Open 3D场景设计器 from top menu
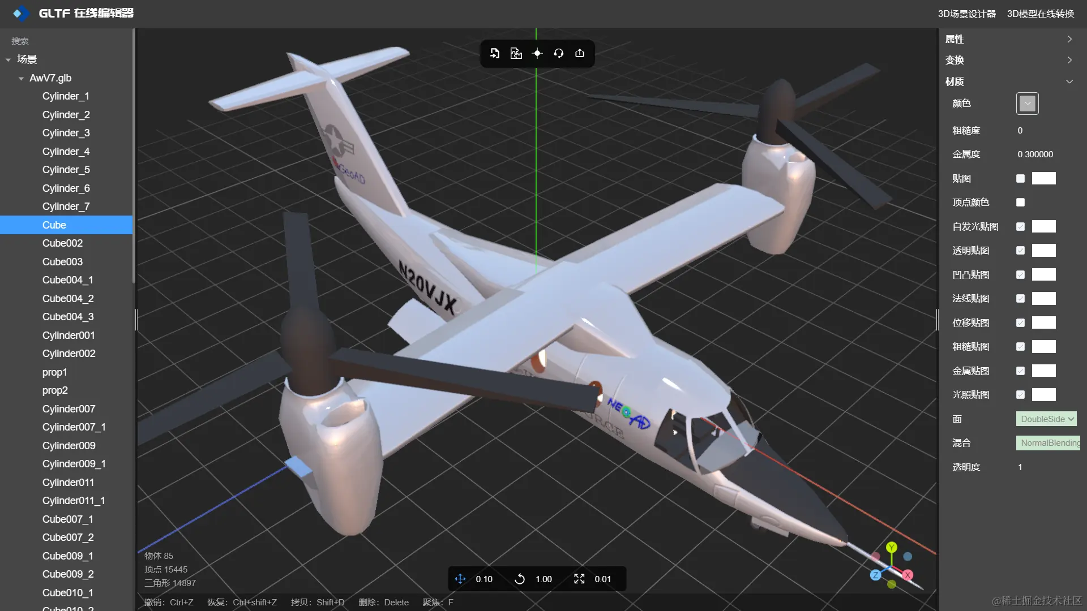Screen dimensions: 1087x611 point(966,14)
